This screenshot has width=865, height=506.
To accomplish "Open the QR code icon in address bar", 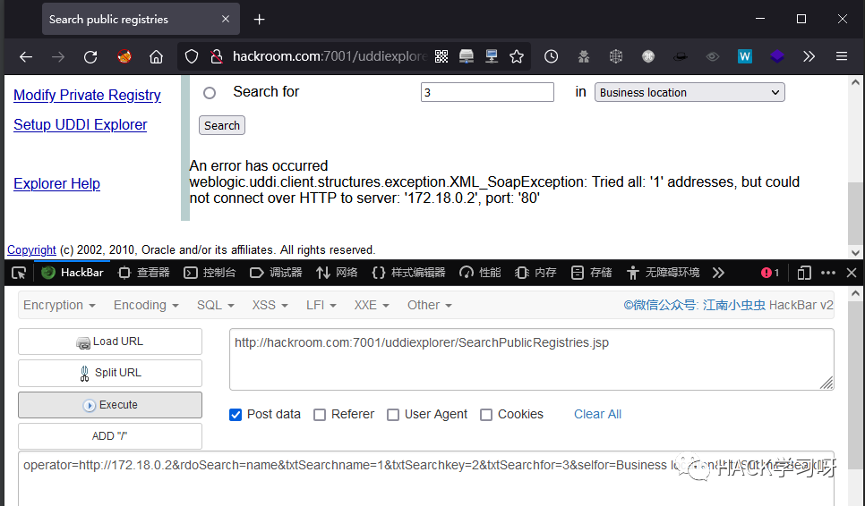I will click(x=441, y=56).
